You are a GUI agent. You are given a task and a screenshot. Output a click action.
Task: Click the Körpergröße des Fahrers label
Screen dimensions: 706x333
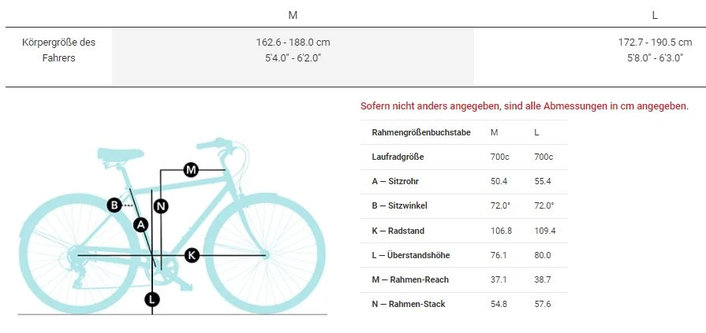58,50
